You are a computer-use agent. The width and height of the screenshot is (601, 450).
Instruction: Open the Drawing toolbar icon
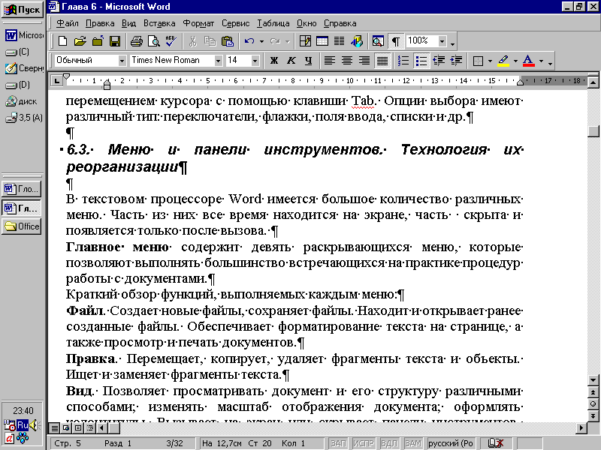pyautogui.click(x=356, y=41)
